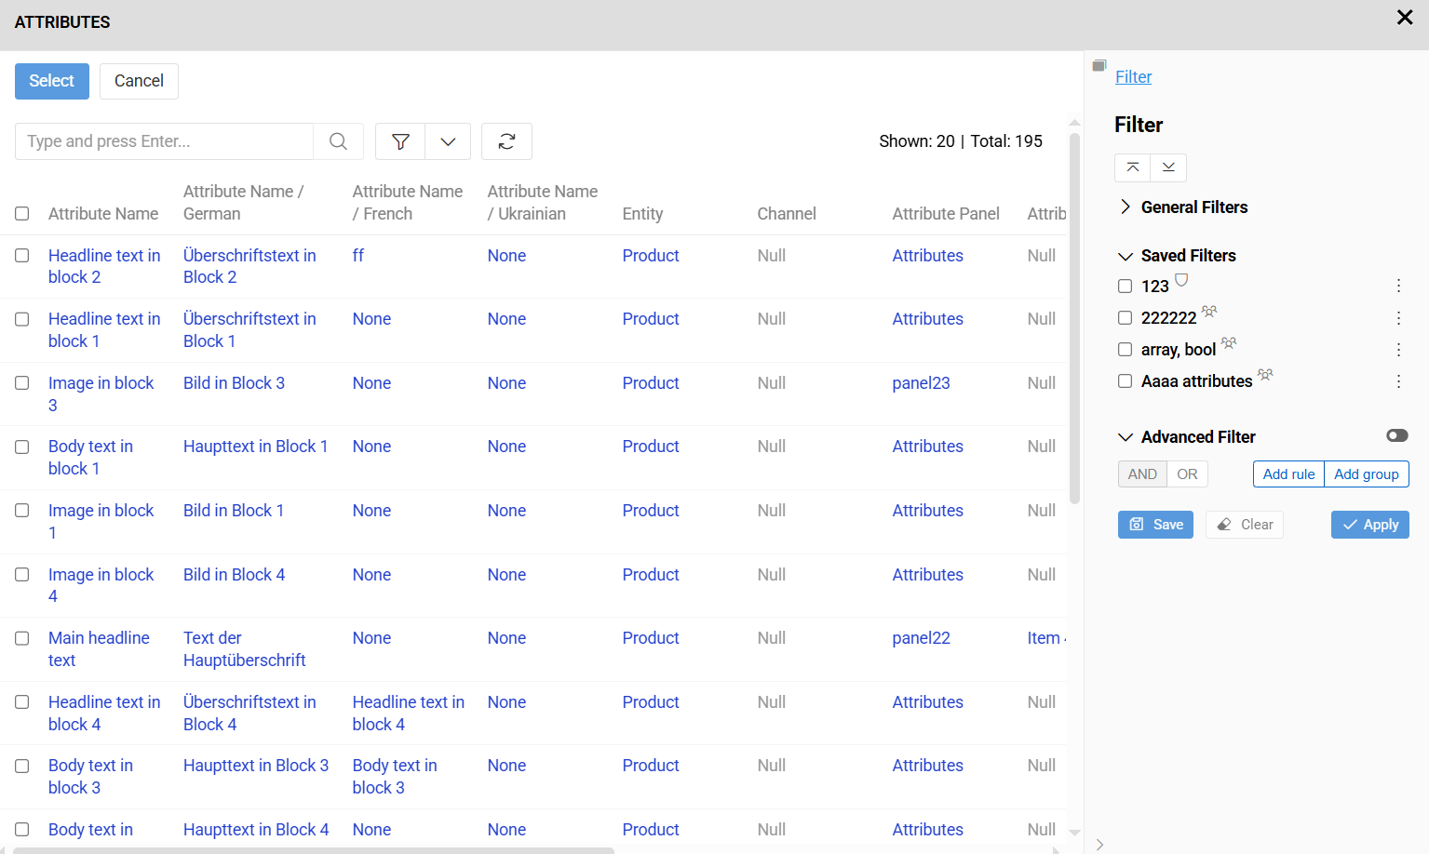The height and width of the screenshot is (854, 1429).
Task: Select the OR condition tab
Action: (x=1187, y=474)
